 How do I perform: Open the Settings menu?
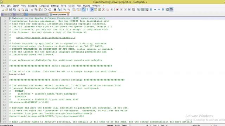(x=55, y=6)
